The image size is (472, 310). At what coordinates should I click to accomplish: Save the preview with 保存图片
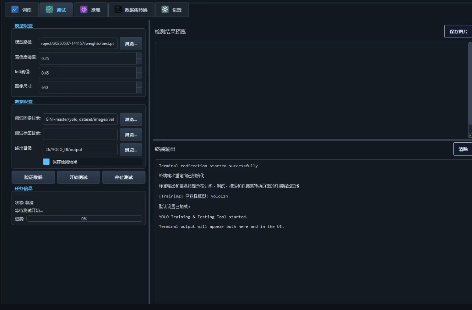pyautogui.click(x=458, y=31)
